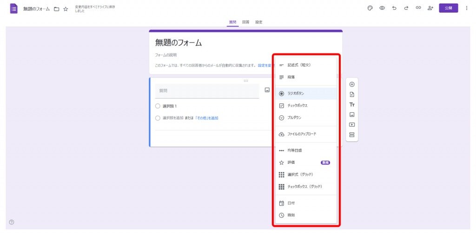
Task: Switch to the 設定 tab
Action: 259,22
